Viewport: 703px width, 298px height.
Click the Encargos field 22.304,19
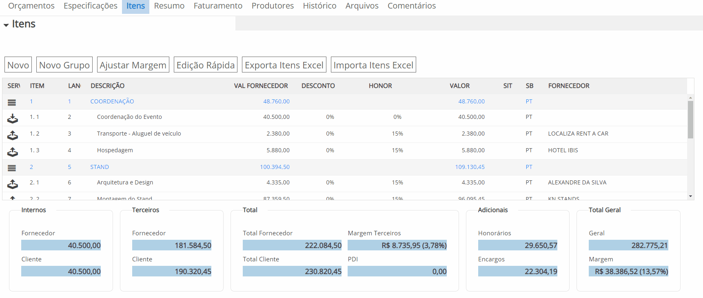[518, 271]
